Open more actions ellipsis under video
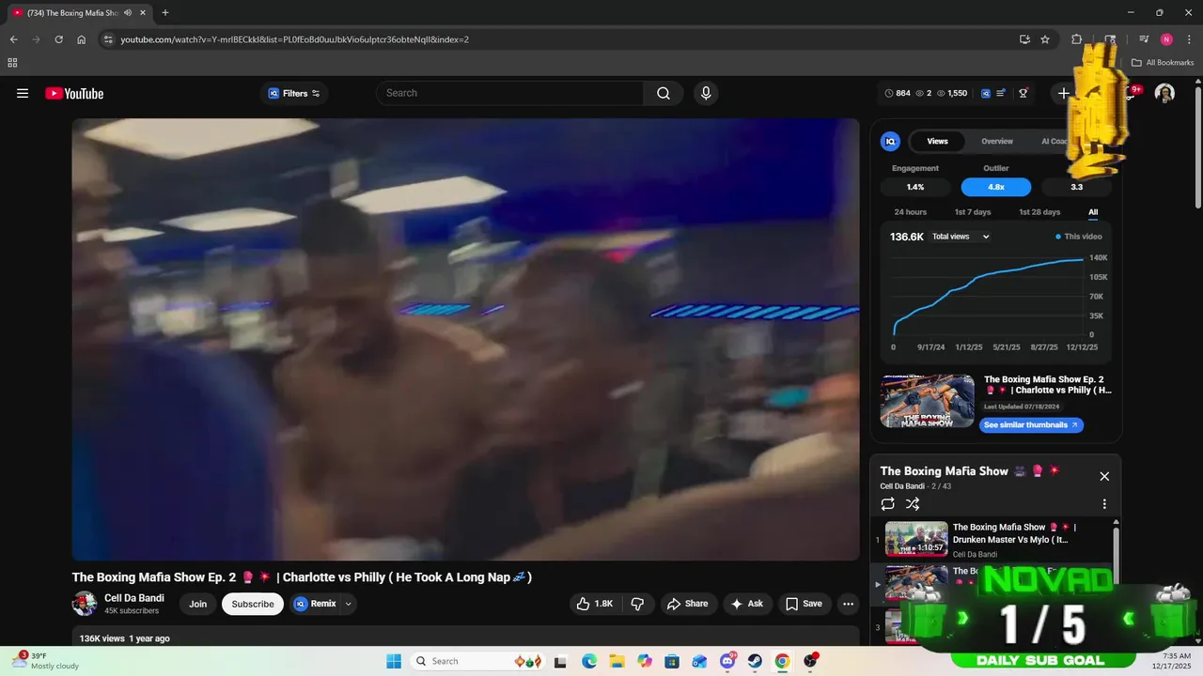Screen dimensions: 1203x676 pos(848,604)
